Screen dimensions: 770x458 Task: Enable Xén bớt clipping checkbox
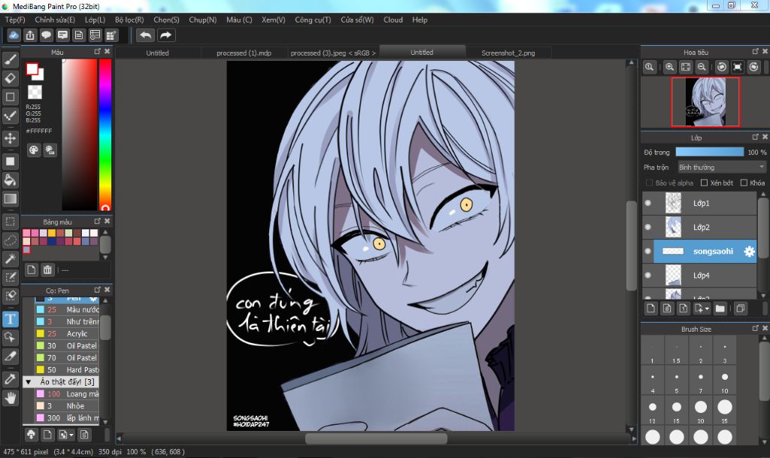(x=704, y=183)
